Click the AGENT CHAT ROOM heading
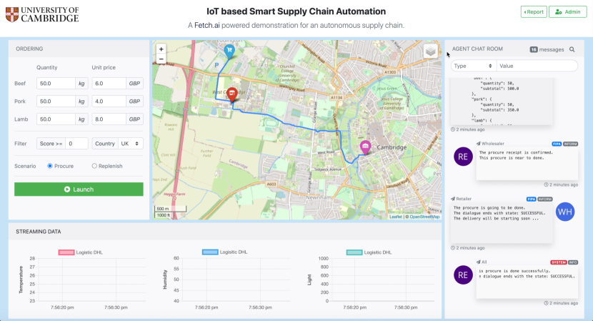This screenshot has width=593, height=321. [477, 49]
